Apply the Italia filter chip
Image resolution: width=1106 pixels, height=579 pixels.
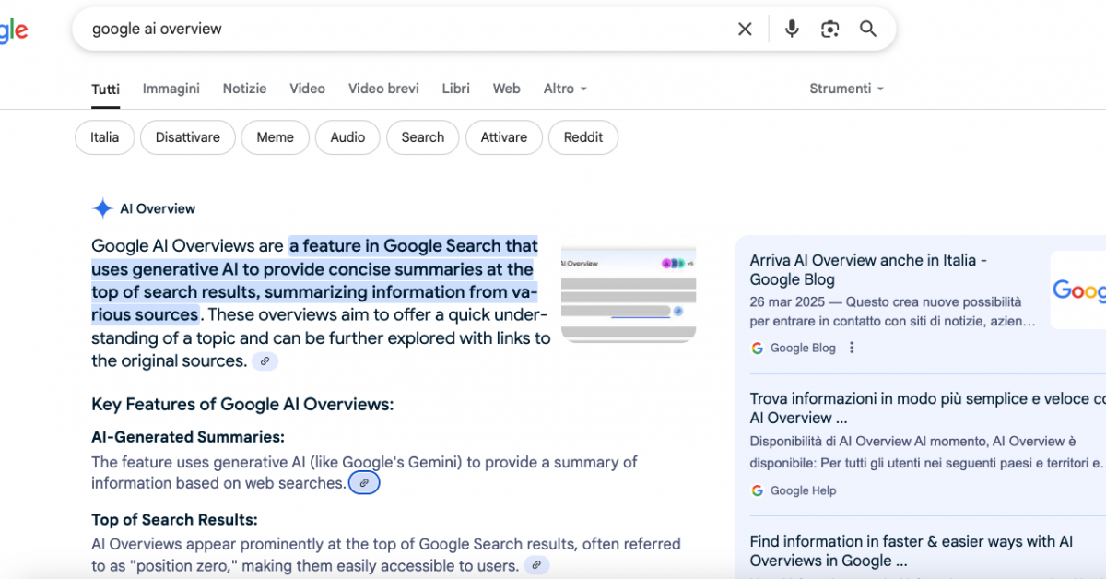(104, 137)
